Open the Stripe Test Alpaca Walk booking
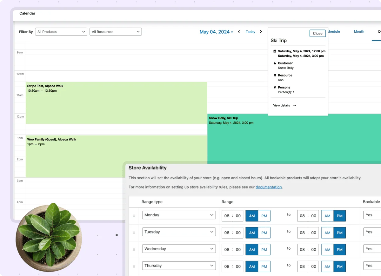 pyautogui.click(x=116, y=103)
